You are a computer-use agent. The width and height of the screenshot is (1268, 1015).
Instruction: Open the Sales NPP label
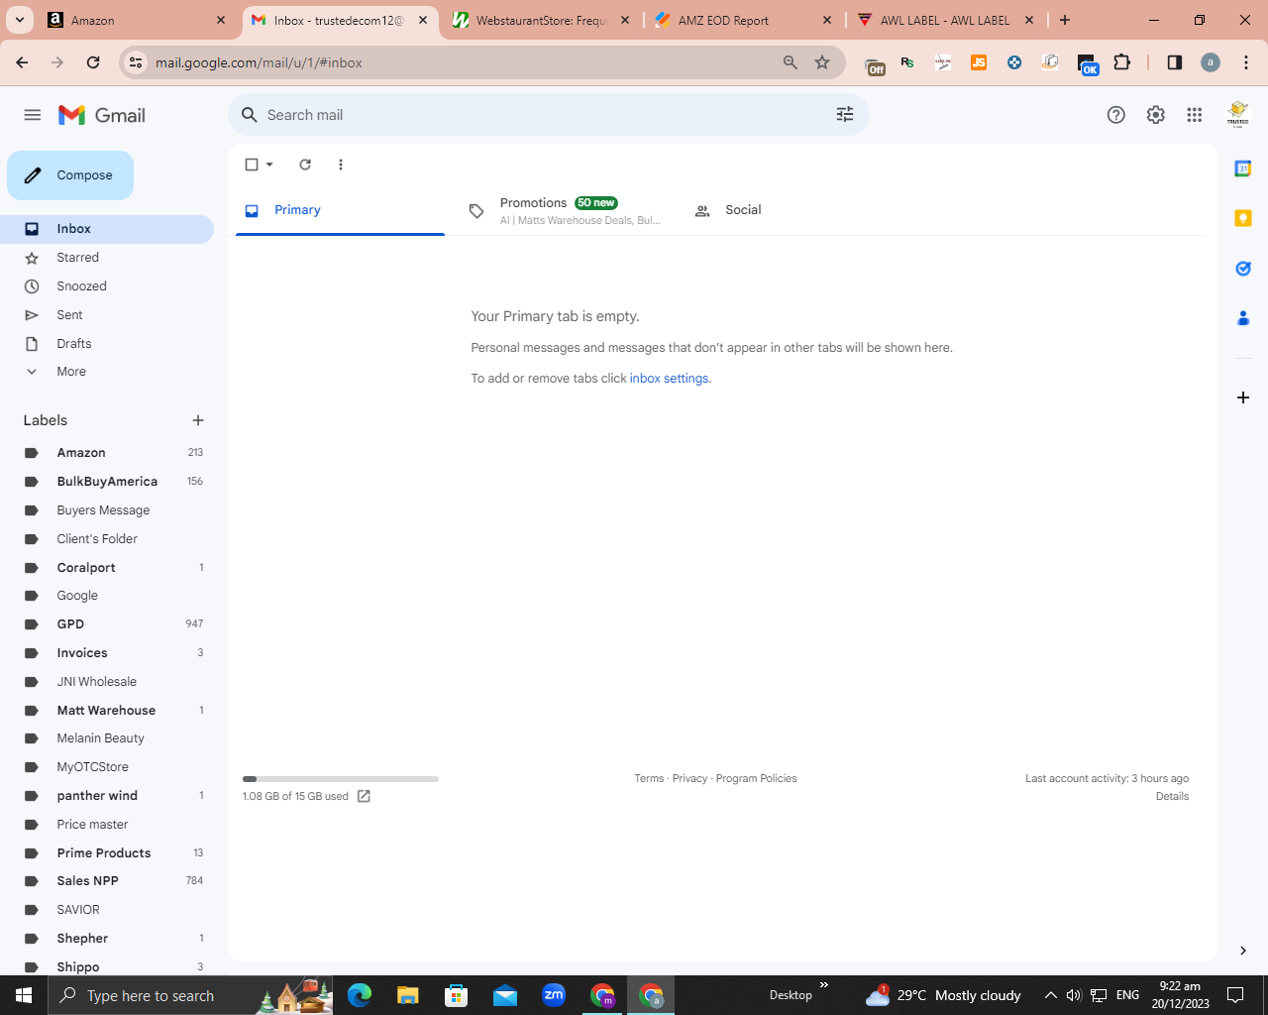click(107, 881)
